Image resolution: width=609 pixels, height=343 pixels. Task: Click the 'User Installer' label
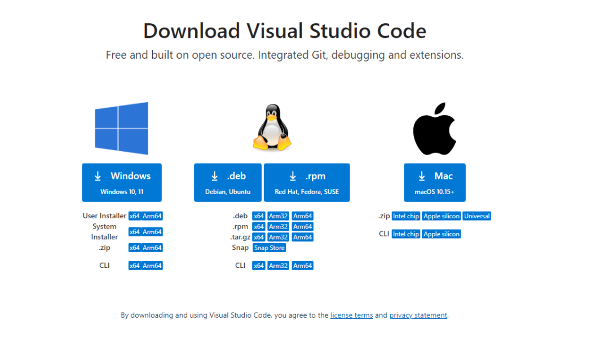click(x=104, y=216)
